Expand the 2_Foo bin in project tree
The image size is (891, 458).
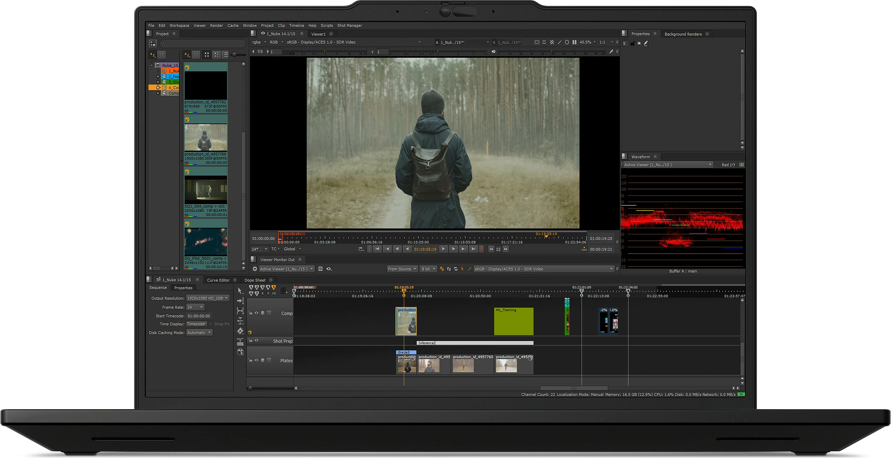tap(158, 76)
